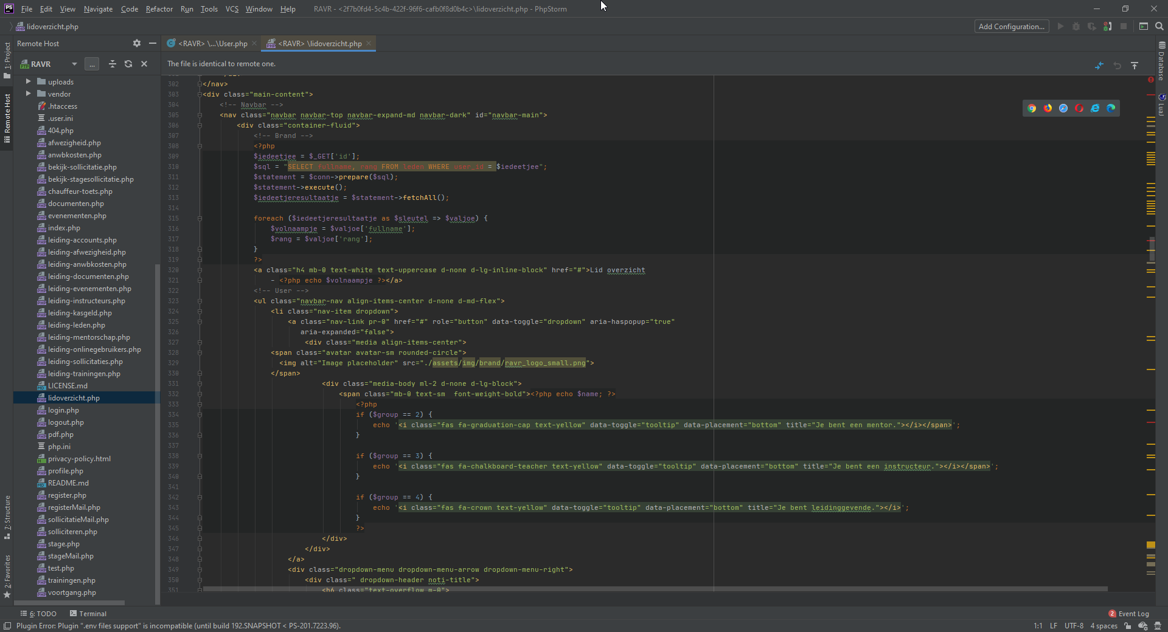The image size is (1168, 632).
Task: Click the compare with remote file icon
Action: click(1099, 66)
